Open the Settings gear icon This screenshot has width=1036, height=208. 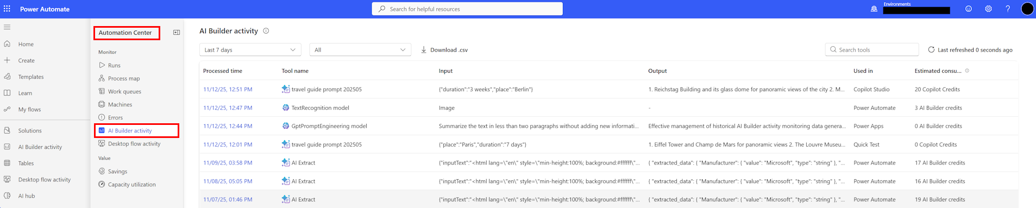coord(988,9)
